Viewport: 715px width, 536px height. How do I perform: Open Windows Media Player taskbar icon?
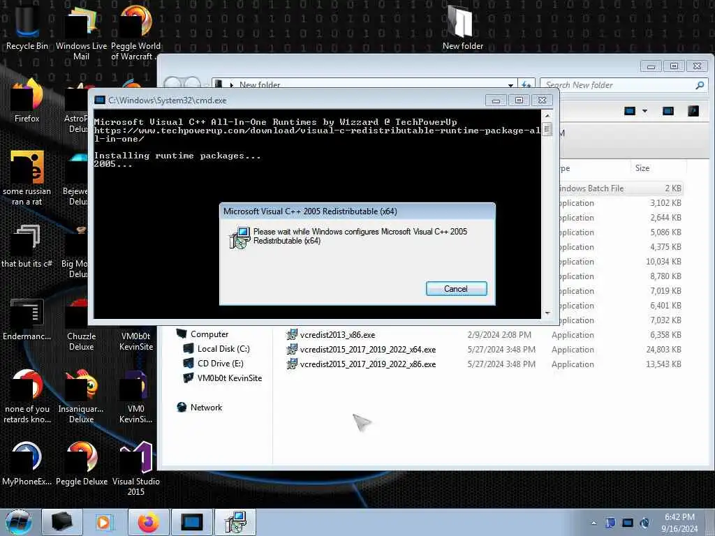(104, 522)
